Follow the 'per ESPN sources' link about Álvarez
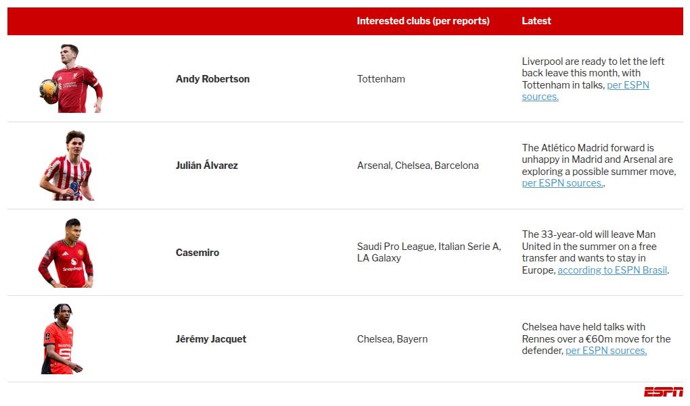690x406 pixels. [562, 183]
